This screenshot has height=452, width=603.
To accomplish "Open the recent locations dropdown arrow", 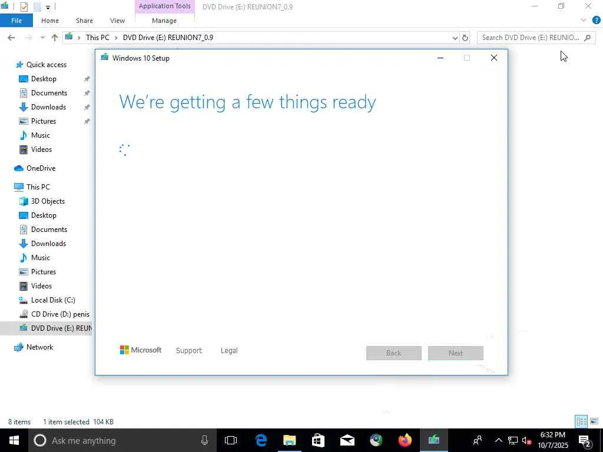I will (42, 38).
